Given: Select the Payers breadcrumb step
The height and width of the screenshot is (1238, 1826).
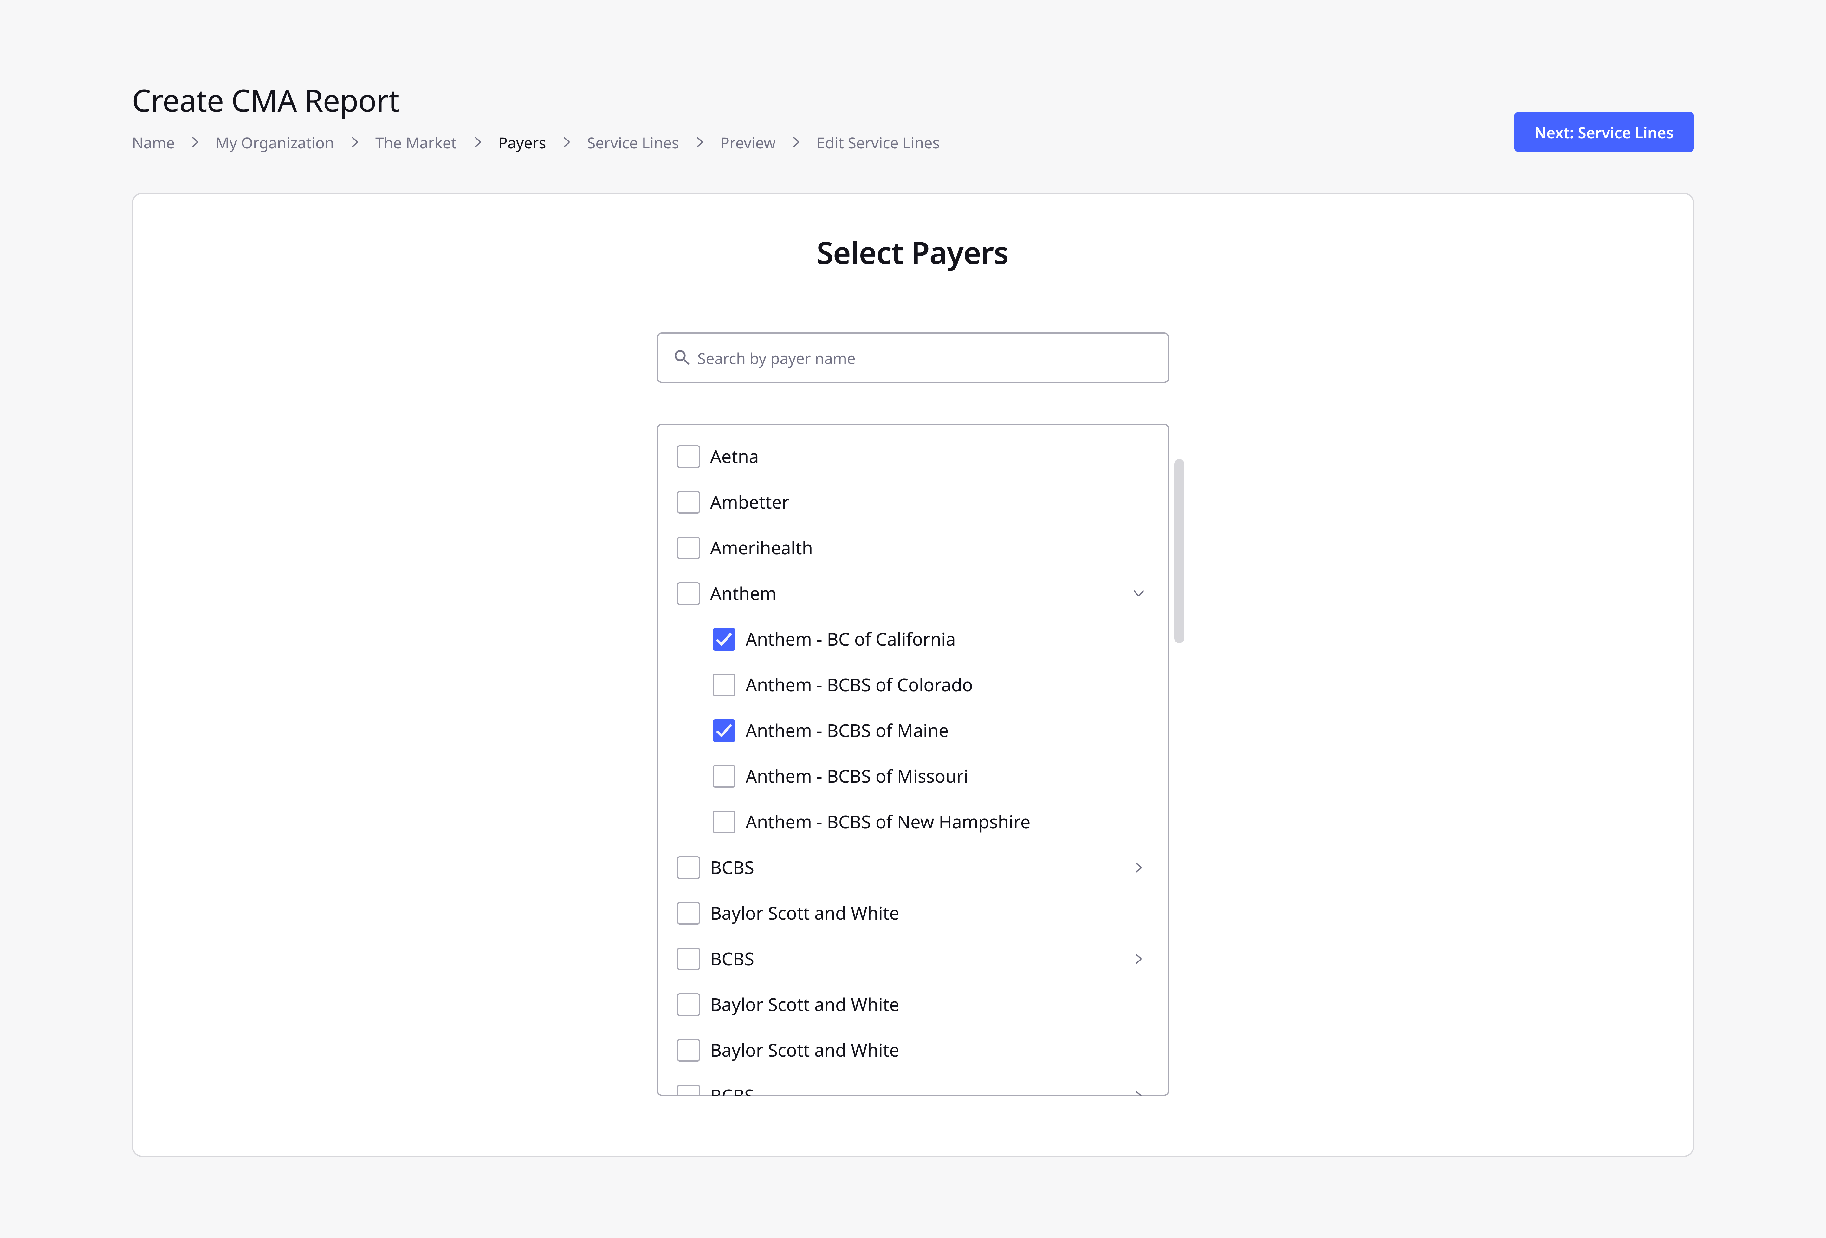Looking at the screenshot, I should click(522, 143).
